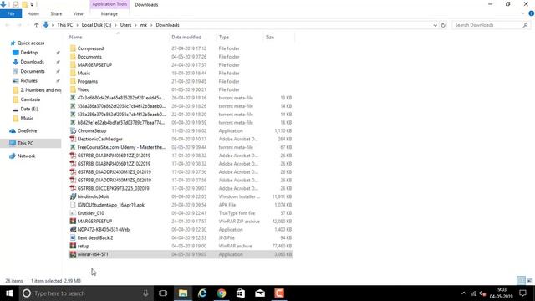Select the Compressed folder icon
Viewport: 535px width, 301px height.
tap(73, 48)
